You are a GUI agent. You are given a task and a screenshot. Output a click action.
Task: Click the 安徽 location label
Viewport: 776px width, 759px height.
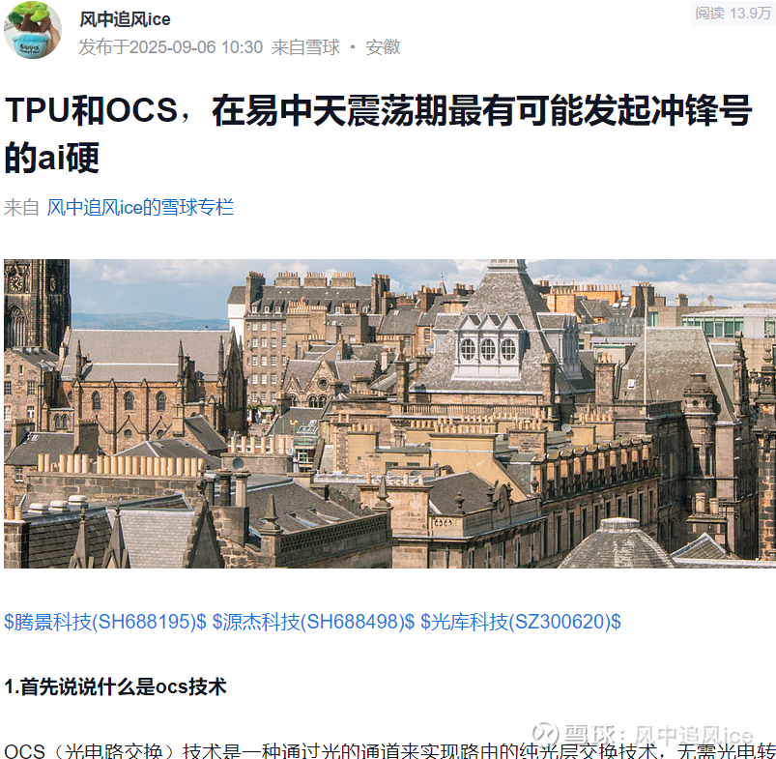coord(383,47)
